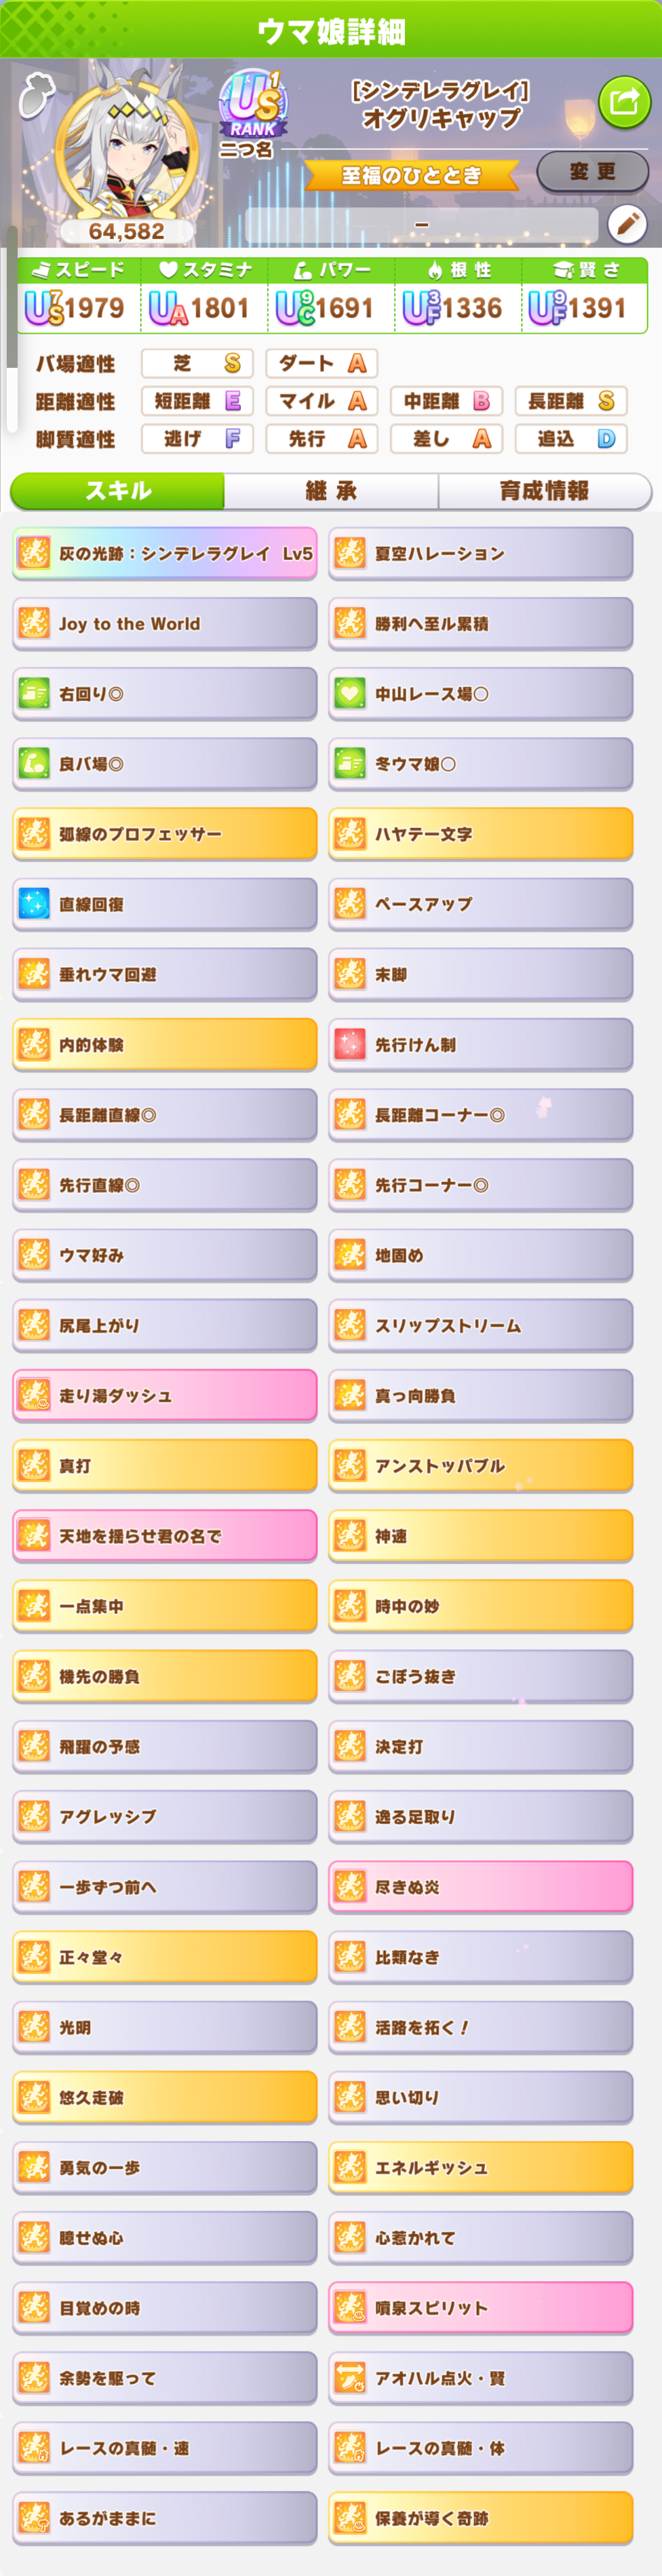Tap the 良バ場◎ skill icon

(x=34, y=764)
